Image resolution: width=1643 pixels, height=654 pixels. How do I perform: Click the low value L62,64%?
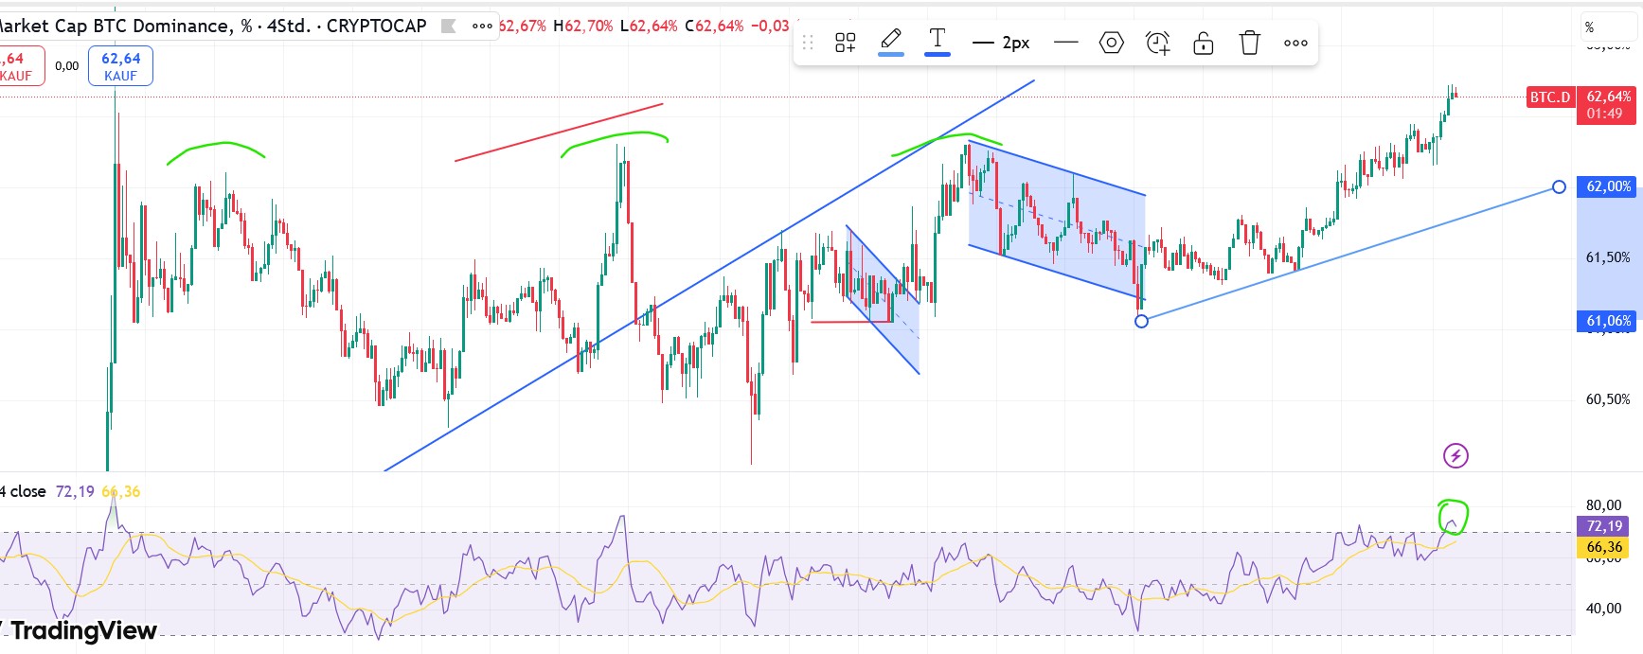(649, 26)
